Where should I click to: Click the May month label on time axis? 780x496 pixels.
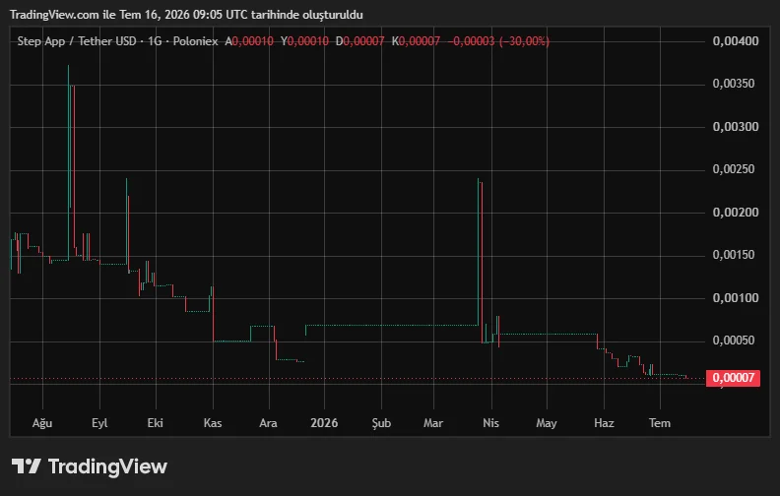547,423
